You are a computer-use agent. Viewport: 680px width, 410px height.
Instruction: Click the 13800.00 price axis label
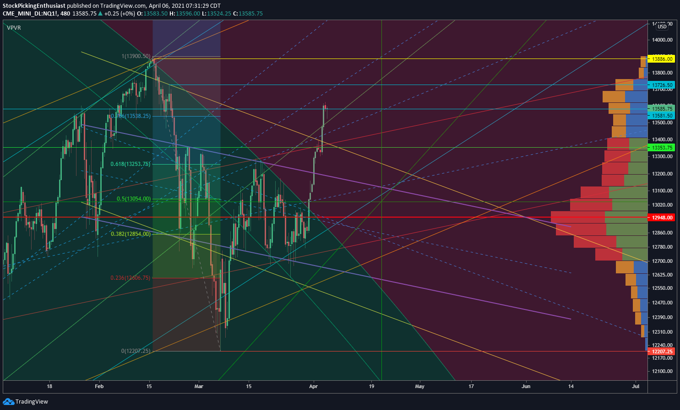[x=662, y=73]
